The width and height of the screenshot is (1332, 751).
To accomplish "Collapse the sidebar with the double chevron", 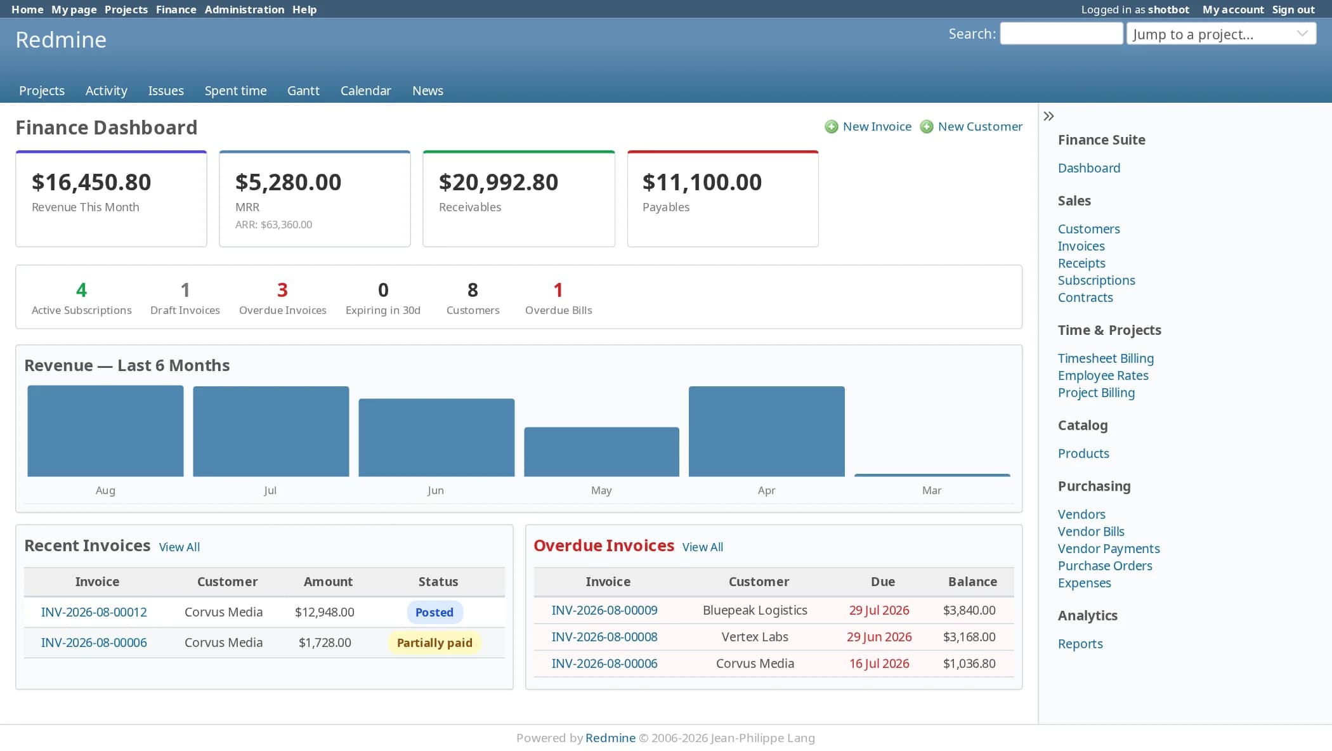I will tap(1048, 116).
